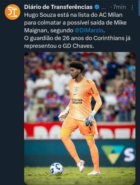Open the three-dot more options menu
140x185 pixels.
(x=132, y=7)
